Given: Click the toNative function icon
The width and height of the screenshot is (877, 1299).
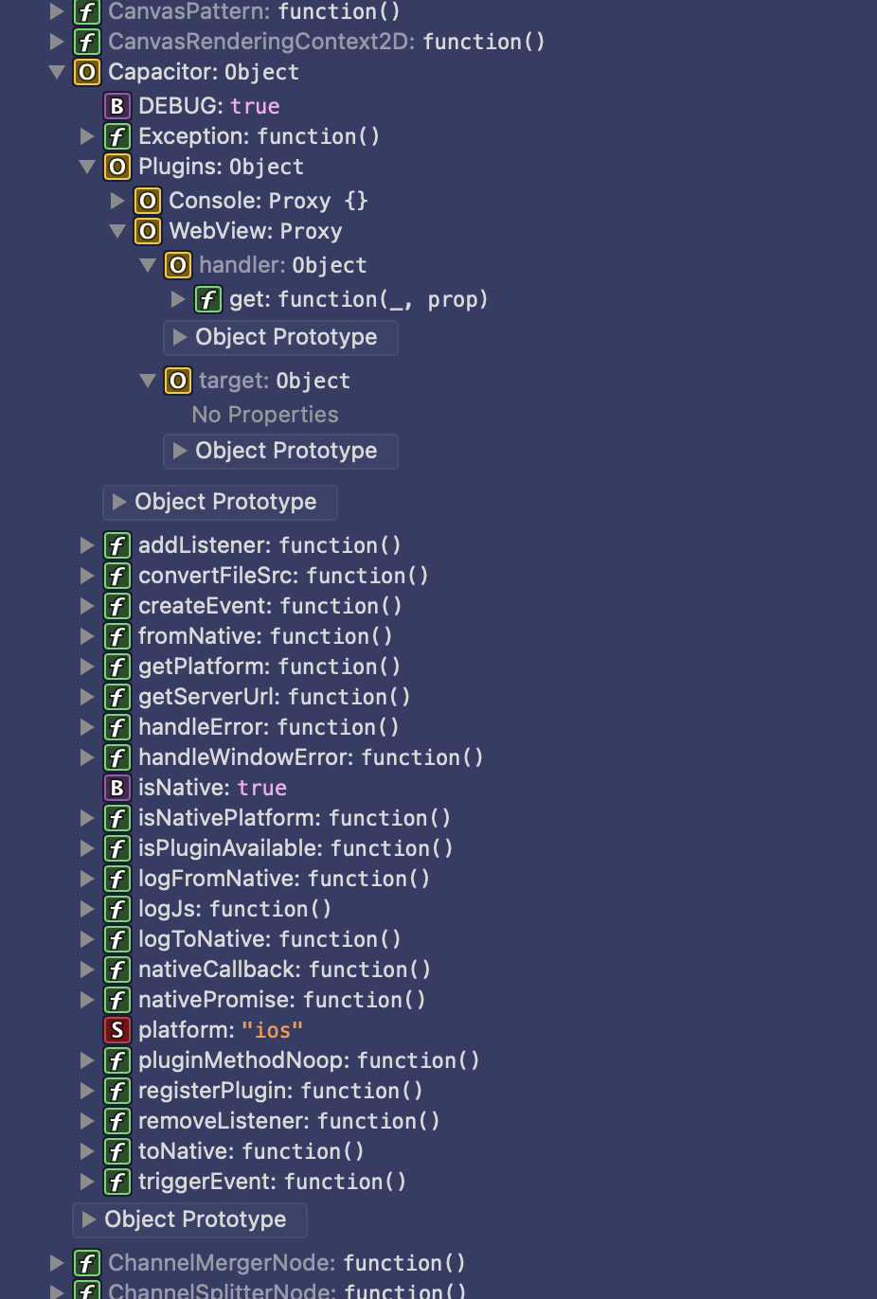Looking at the screenshot, I should [116, 1151].
